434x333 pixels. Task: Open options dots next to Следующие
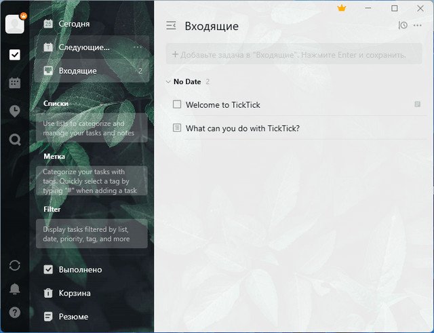[138, 47]
